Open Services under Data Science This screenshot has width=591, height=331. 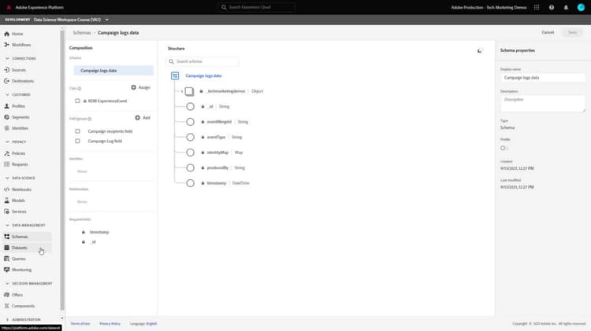19,211
